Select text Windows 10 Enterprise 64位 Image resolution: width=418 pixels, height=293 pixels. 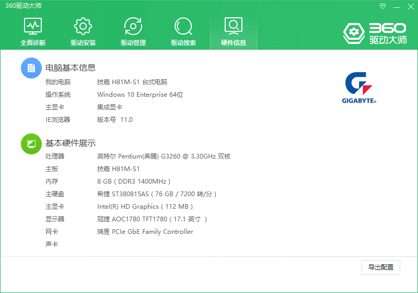(140, 95)
